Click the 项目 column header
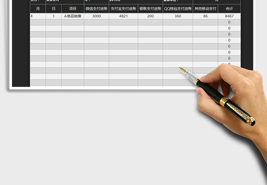The width and height of the screenshot is (267, 185). 73,9
